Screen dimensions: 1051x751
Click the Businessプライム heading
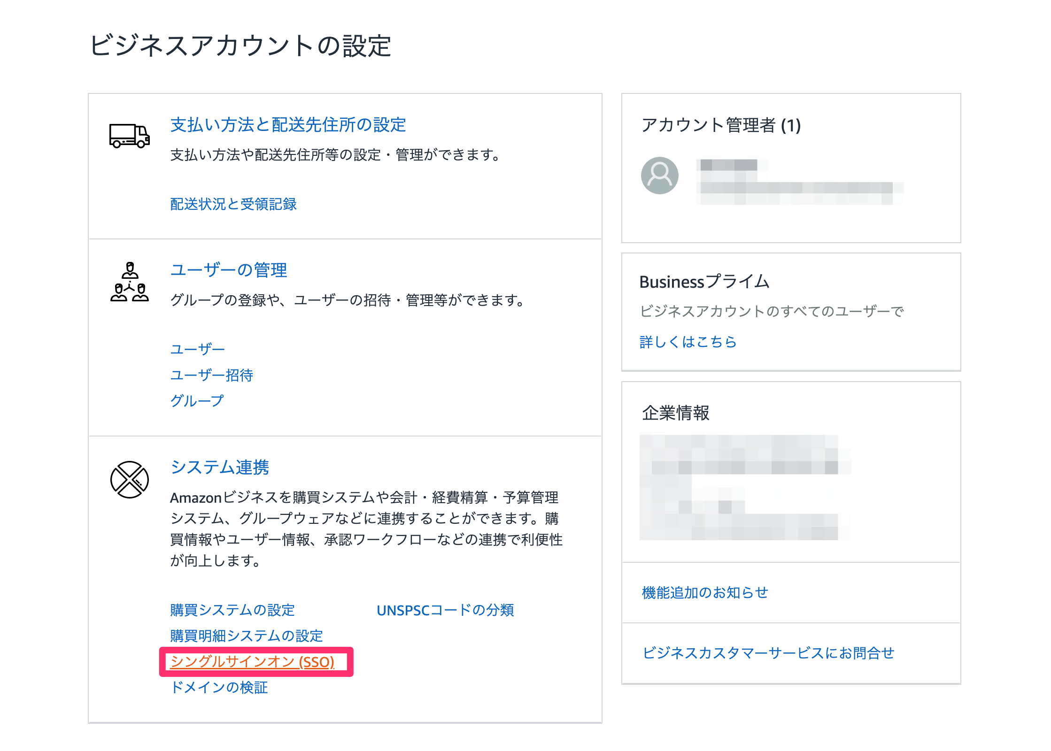704,282
